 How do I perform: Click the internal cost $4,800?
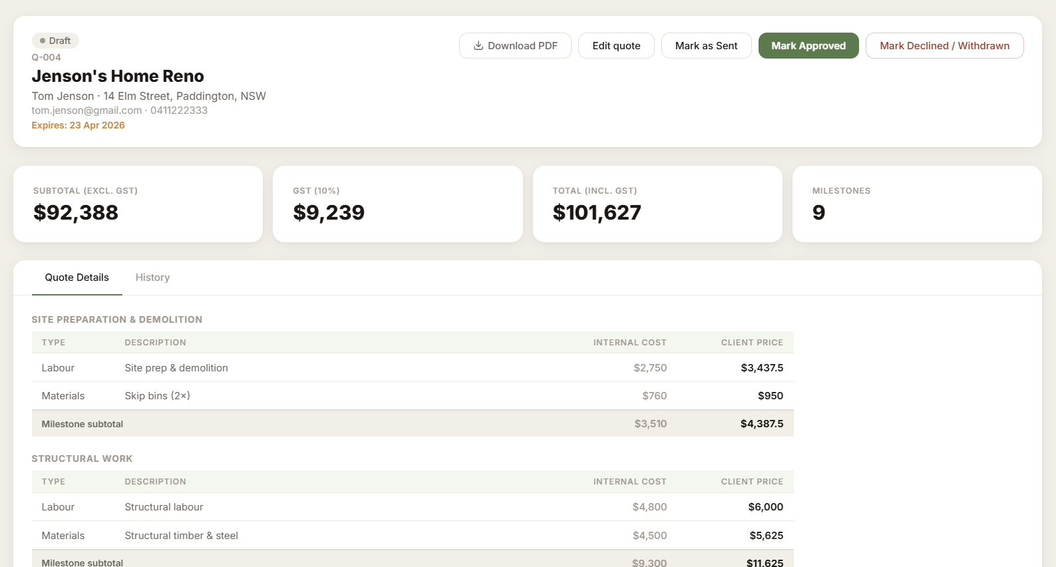pos(649,507)
